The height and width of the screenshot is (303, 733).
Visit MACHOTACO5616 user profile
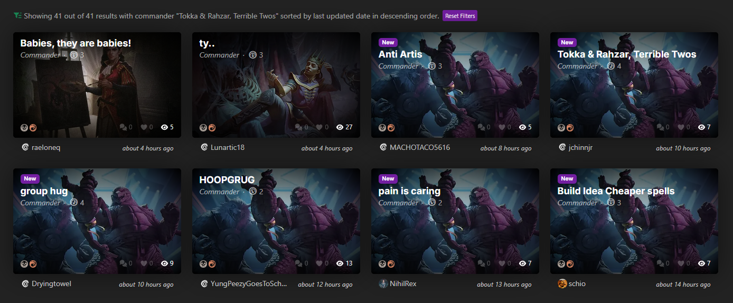coord(420,147)
